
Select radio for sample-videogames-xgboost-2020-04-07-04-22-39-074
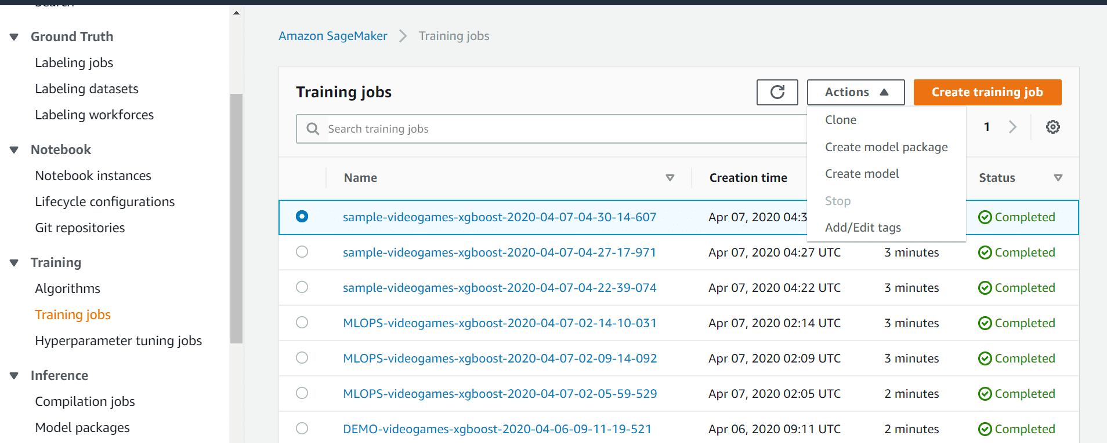[x=302, y=287]
